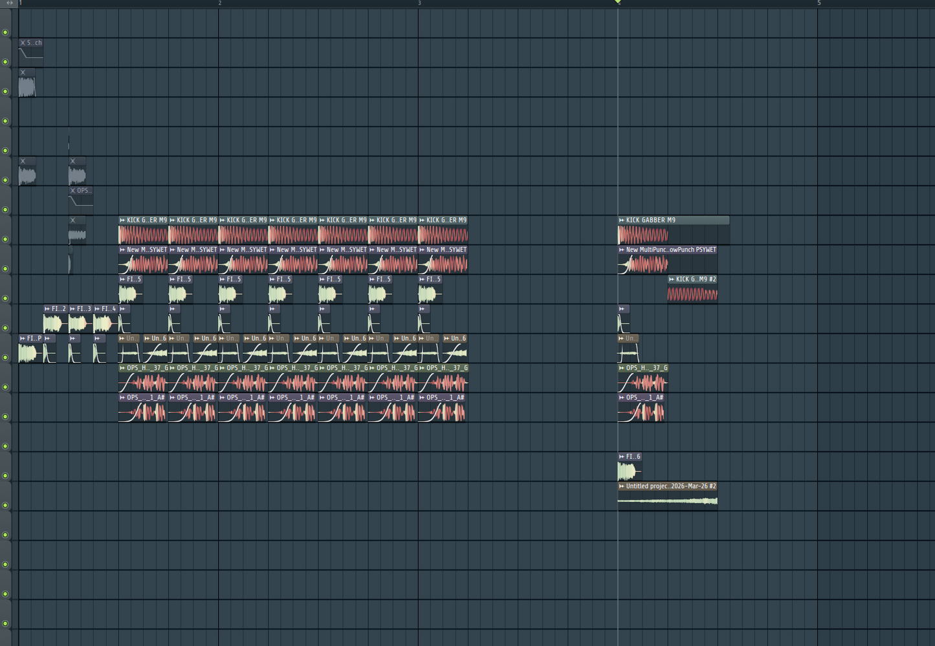Click bar number 3 on the timeline ruler
Image resolution: width=935 pixels, height=646 pixels.
tap(419, 3)
